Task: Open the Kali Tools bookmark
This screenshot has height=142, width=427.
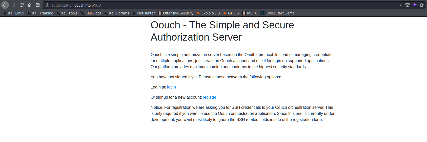Action: 67,13
